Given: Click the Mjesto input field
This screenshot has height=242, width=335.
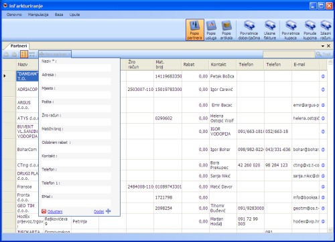Looking at the screenshot, I should pos(76,95).
